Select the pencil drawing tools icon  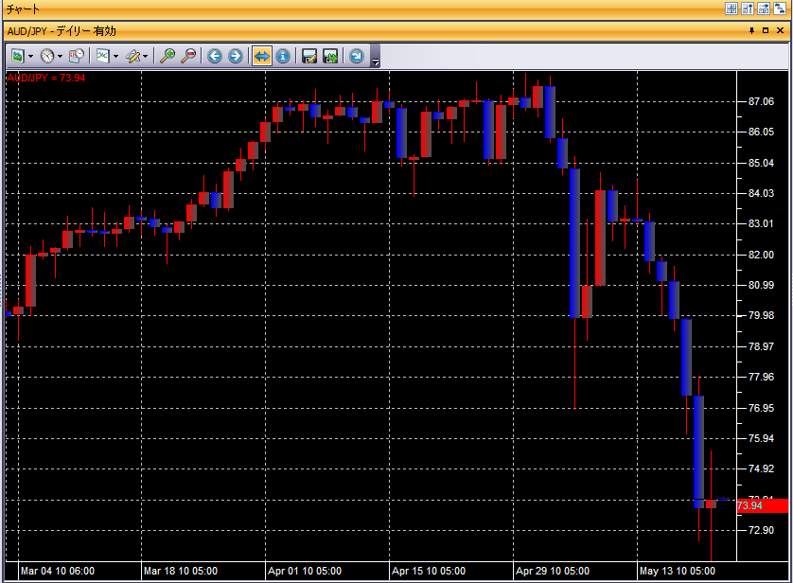pos(132,57)
